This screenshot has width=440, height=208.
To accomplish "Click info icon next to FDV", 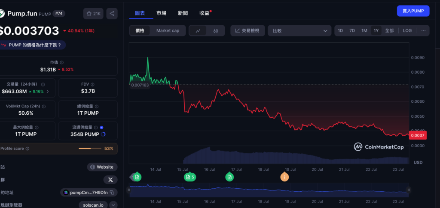I will pyautogui.click(x=92, y=84).
